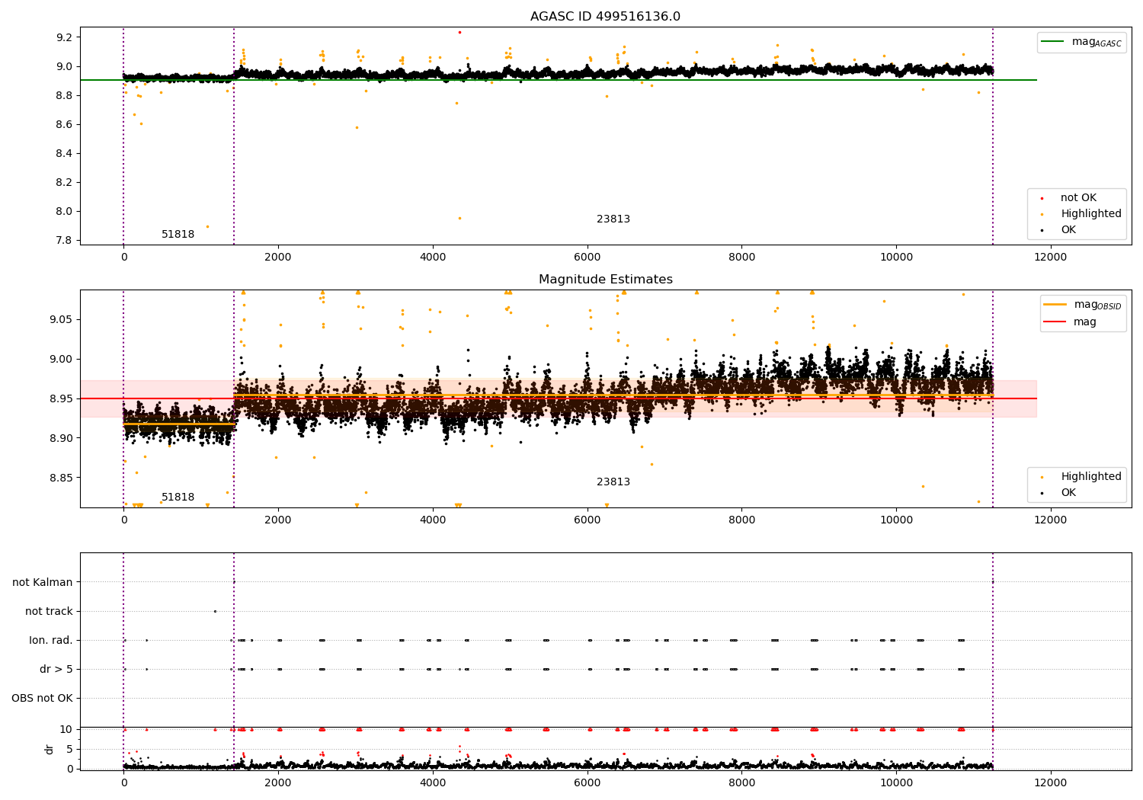Click the 'not Kalman' row label
The width and height of the screenshot is (1143, 800).
tap(43, 583)
